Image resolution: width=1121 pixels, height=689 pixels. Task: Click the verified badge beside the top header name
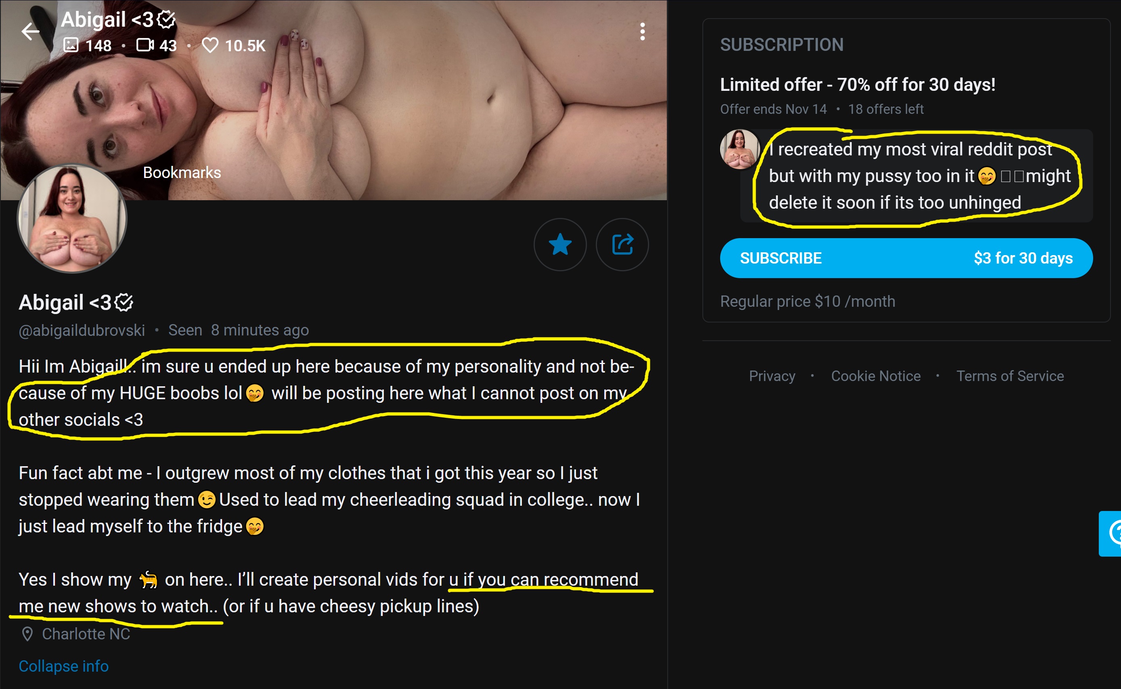pos(166,19)
